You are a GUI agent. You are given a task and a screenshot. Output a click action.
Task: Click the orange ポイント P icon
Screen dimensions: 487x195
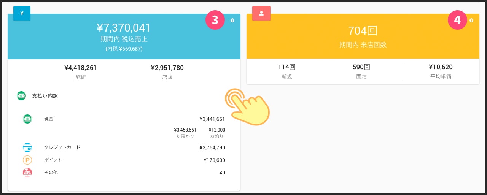pos(27,160)
